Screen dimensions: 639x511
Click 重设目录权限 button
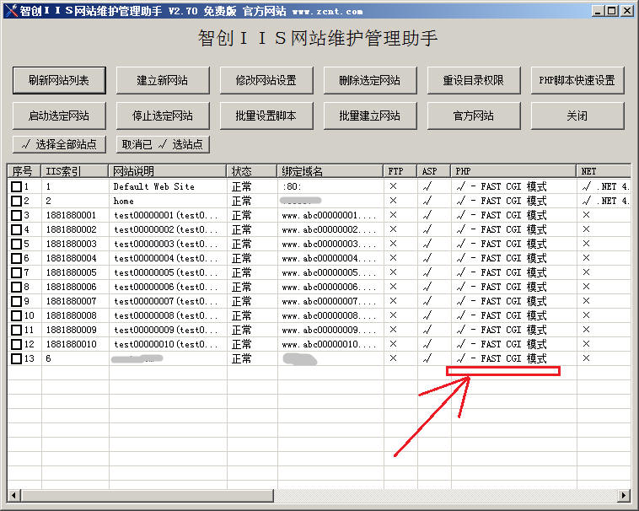tap(474, 80)
